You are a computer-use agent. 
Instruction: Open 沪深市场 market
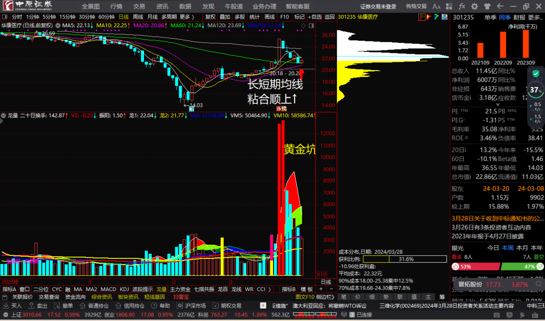coord(191,306)
